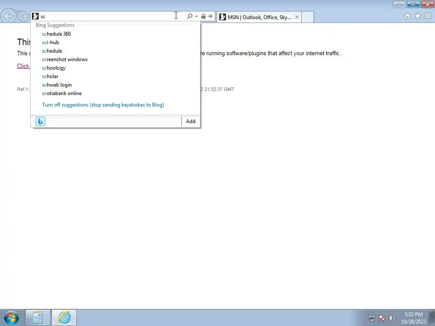Click the MSN site icon in address bar
Image resolution: width=435 pixels, height=326 pixels.
[x=35, y=17]
